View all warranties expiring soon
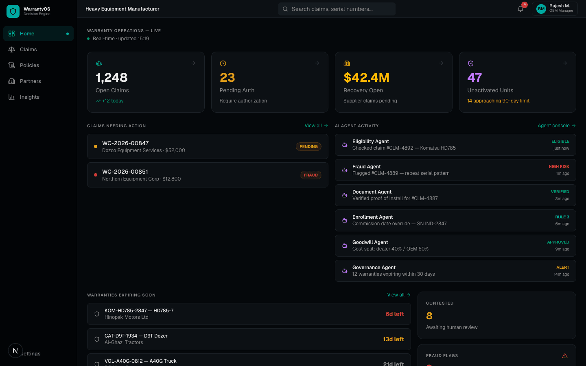Image resolution: width=586 pixels, height=366 pixels. click(399, 295)
